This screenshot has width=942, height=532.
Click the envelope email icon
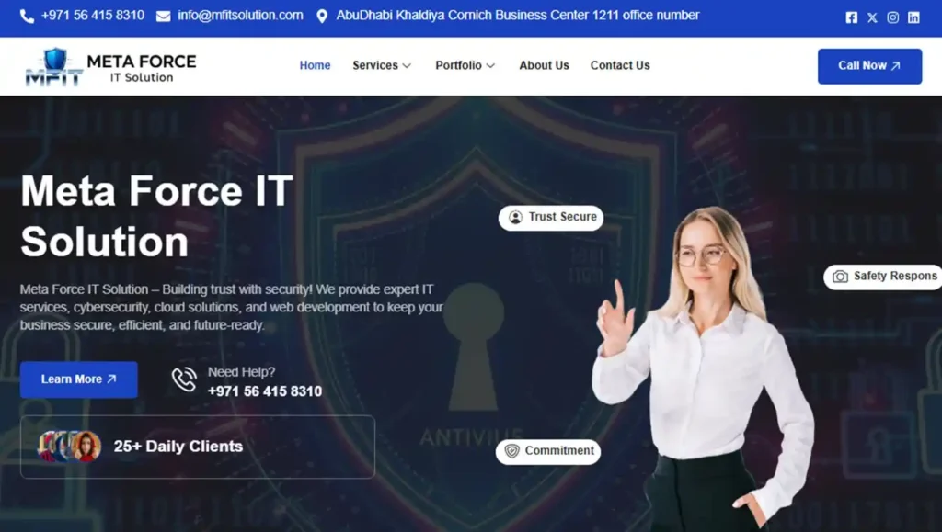tap(163, 17)
